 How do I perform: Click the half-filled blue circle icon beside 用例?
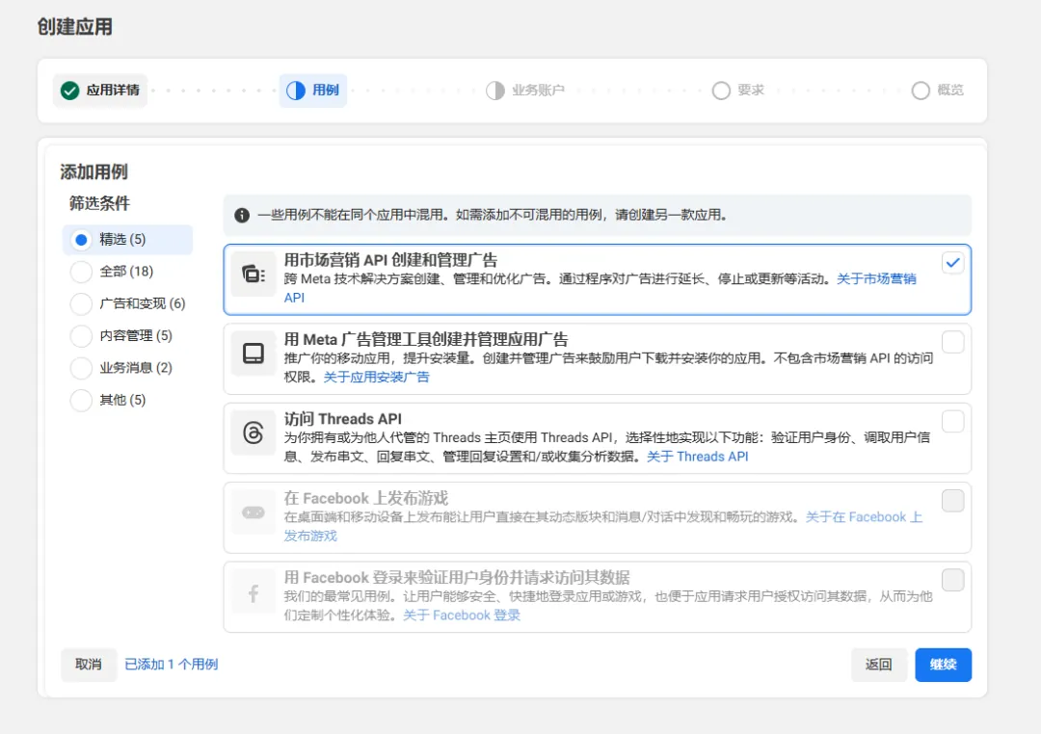click(x=296, y=91)
